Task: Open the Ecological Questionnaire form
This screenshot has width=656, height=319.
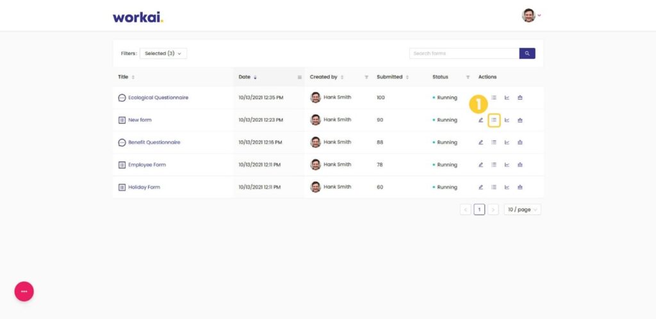Action: (158, 97)
